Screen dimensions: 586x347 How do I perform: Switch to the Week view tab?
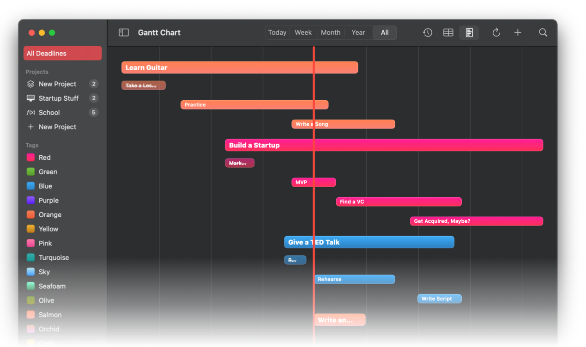[x=303, y=32]
